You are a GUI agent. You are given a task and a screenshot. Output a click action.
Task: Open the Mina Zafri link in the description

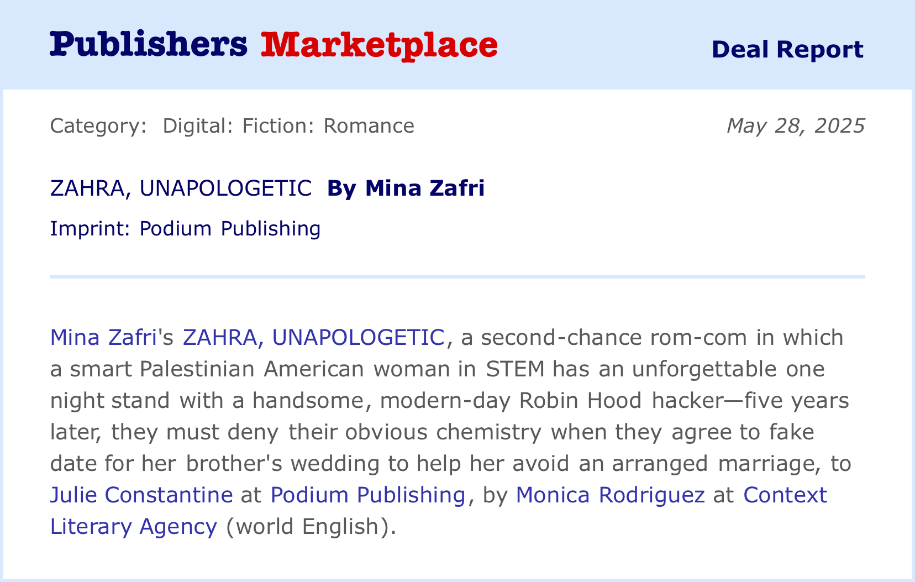point(103,337)
